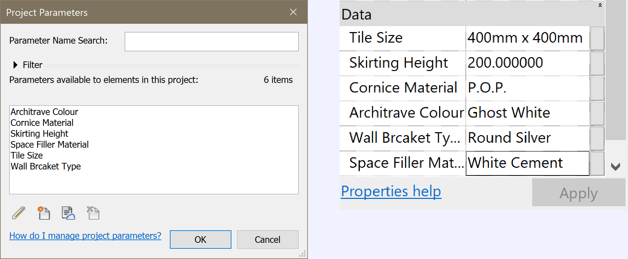Viewport: 628px width, 259px height.
Task: Click the Apply button in Properties
Action: [578, 193]
